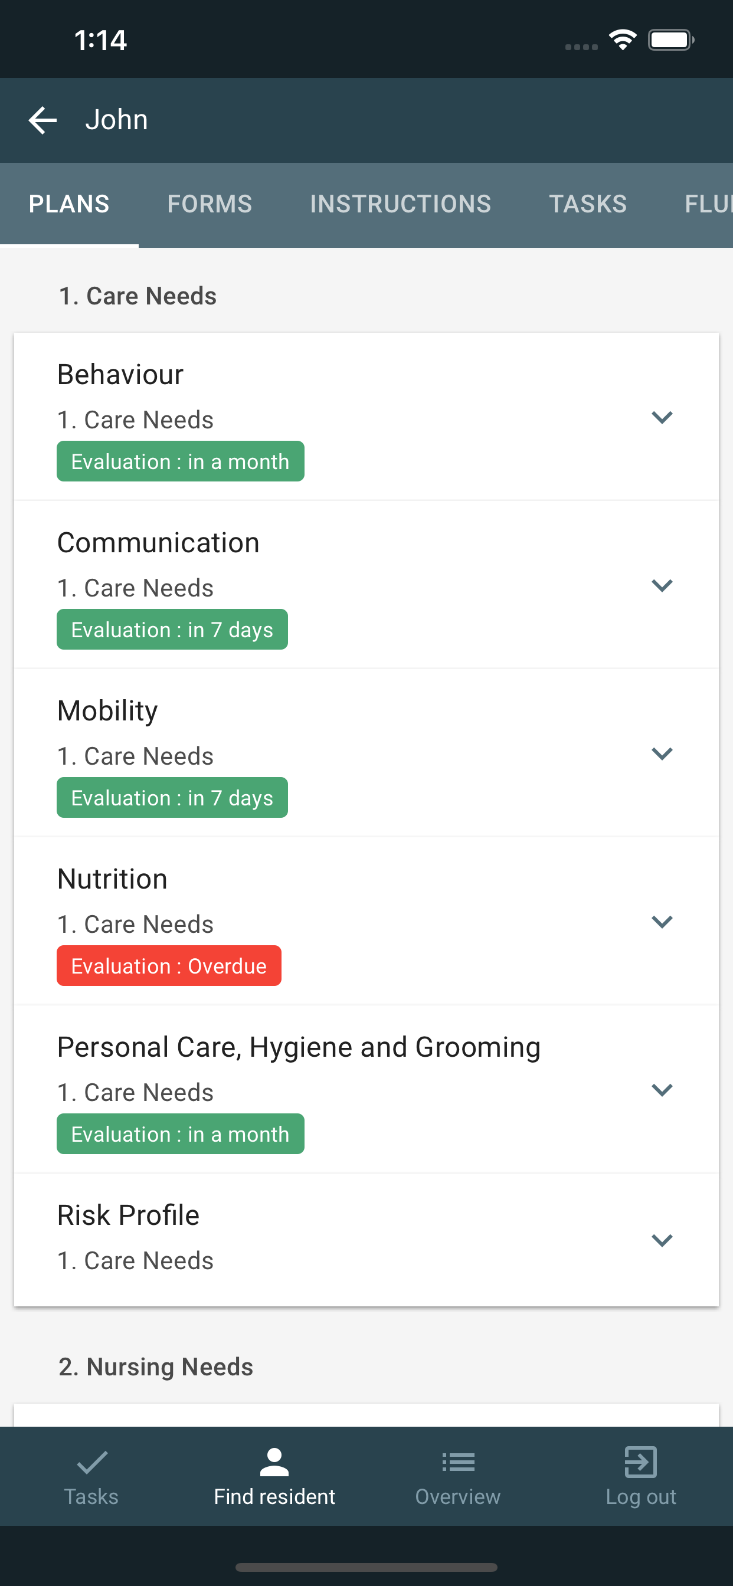Tap the Find resident person icon

tap(274, 1462)
